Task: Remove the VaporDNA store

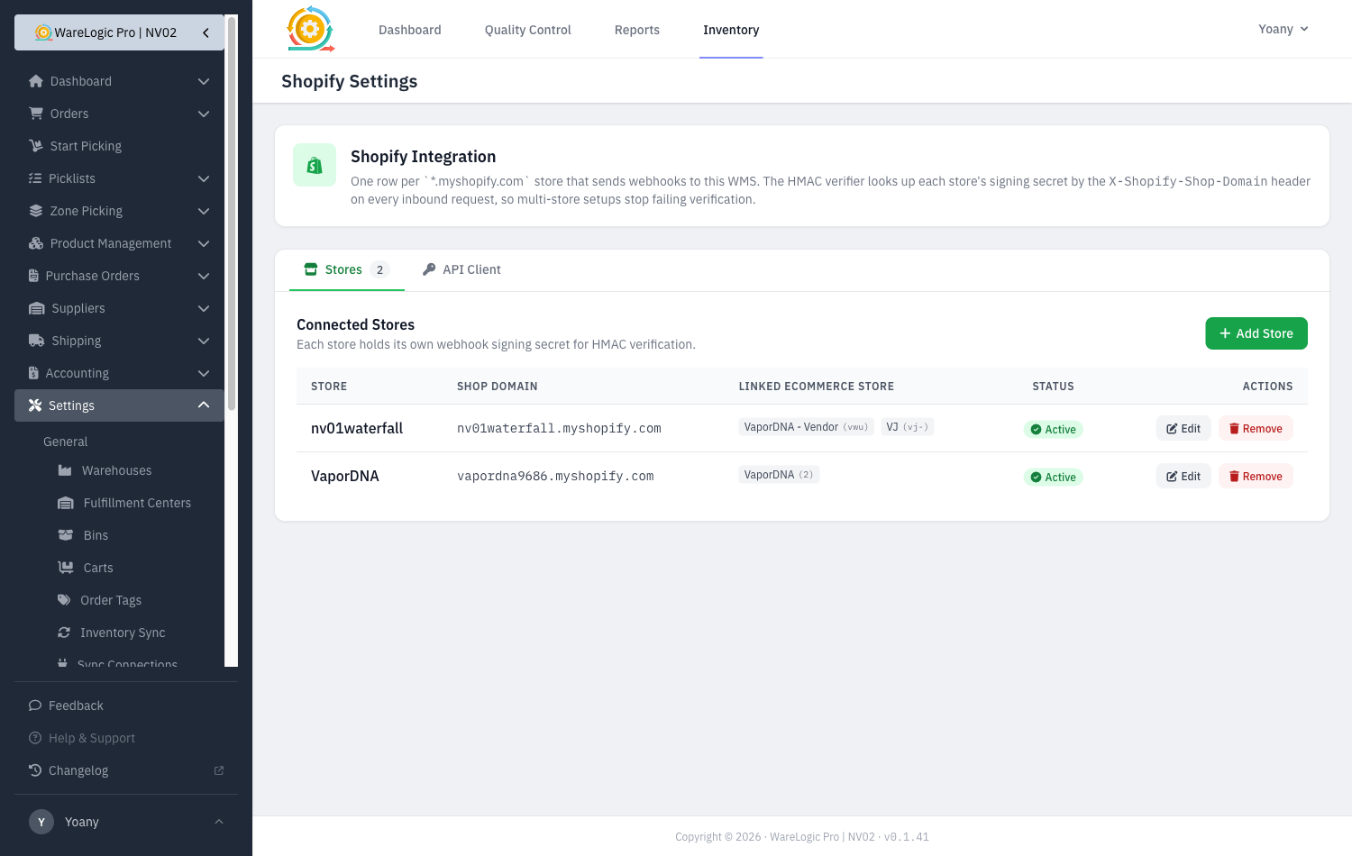Action: tap(1256, 477)
